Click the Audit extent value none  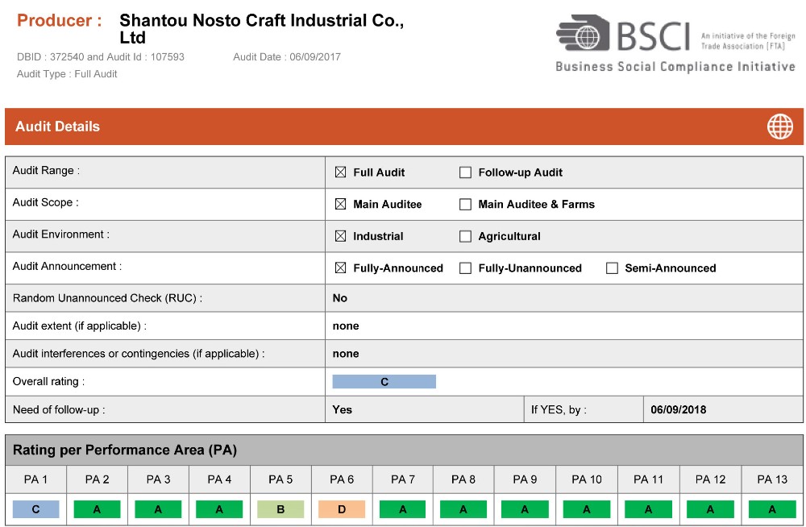[346, 326]
